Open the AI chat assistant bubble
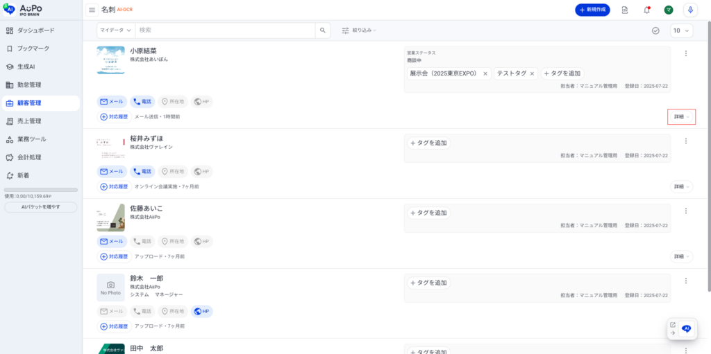Image resolution: width=711 pixels, height=354 pixels. [687, 328]
